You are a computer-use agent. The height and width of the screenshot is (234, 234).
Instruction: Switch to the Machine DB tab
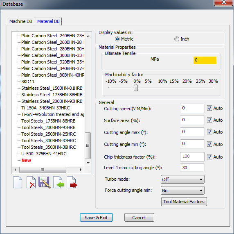(x=20, y=21)
